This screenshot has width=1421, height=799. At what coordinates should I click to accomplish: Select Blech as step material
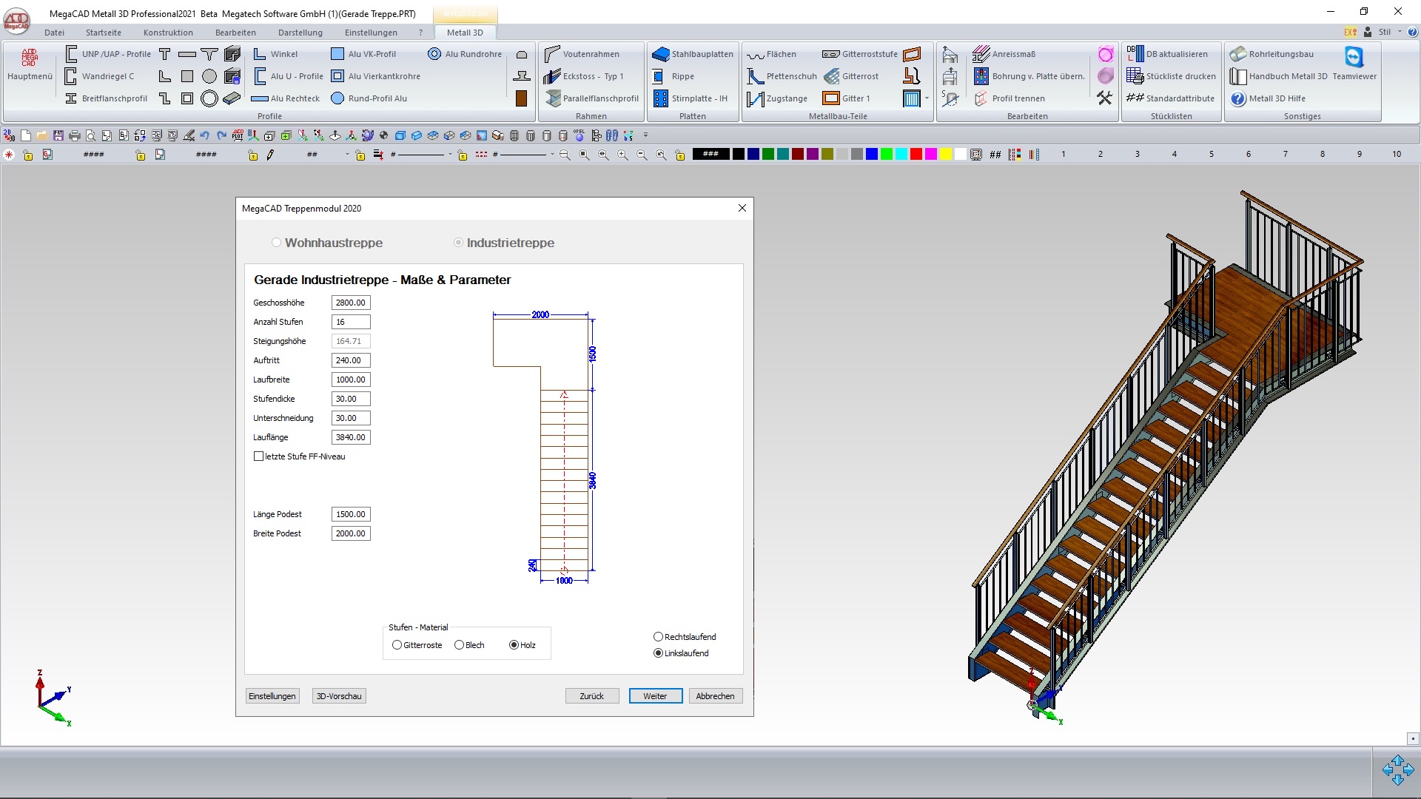pos(459,645)
